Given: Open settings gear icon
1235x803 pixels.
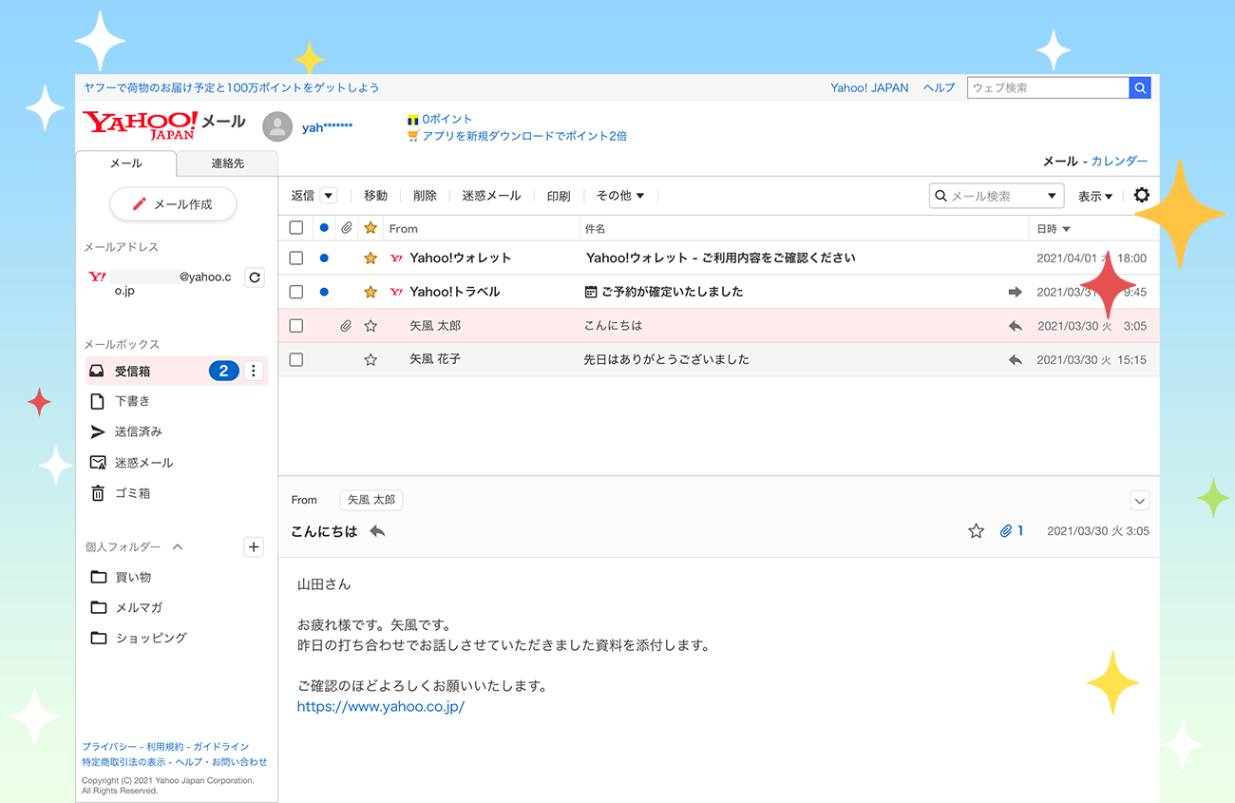Looking at the screenshot, I should point(1142,195).
